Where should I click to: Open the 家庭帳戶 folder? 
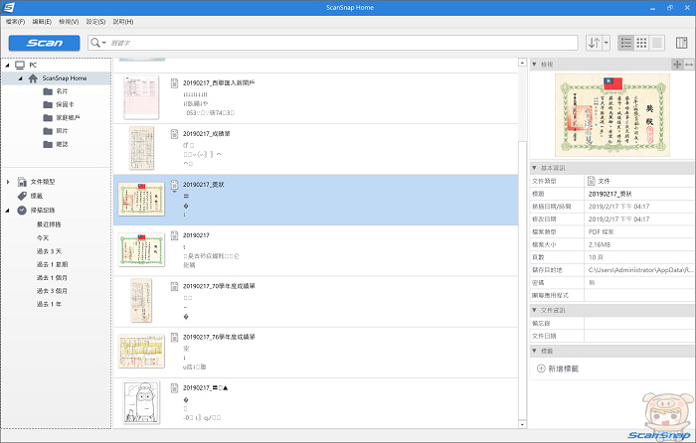click(x=48, y=116)
